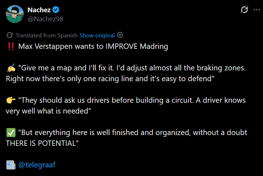Click the Nachez display name
Image resolution: width=263 pixels, height=176 pixels.
[39, 10]
